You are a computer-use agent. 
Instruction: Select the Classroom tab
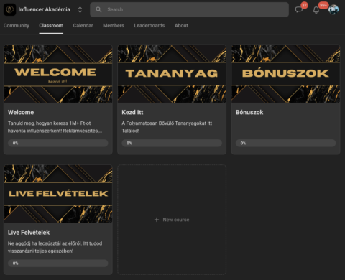(x=51, y=25)
